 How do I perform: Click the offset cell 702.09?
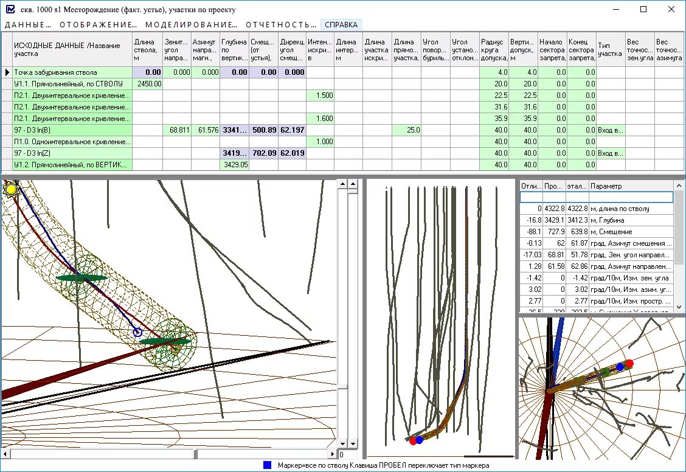pos(264,153)
